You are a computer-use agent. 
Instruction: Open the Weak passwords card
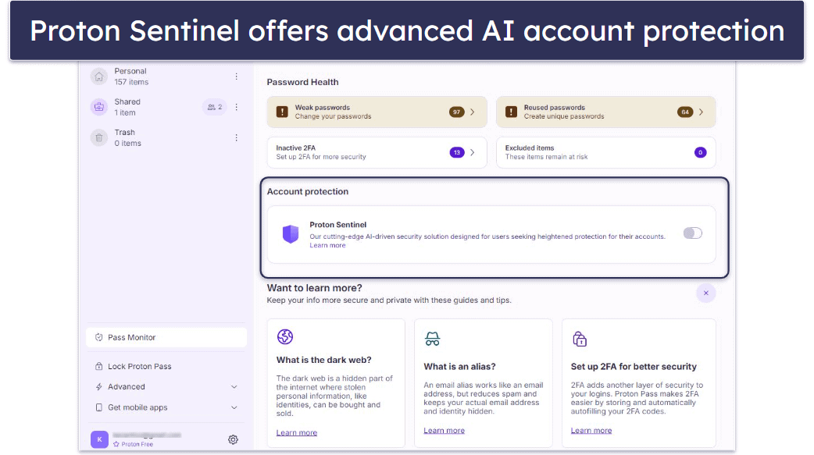pyautogui.click(x=377, y=112)
